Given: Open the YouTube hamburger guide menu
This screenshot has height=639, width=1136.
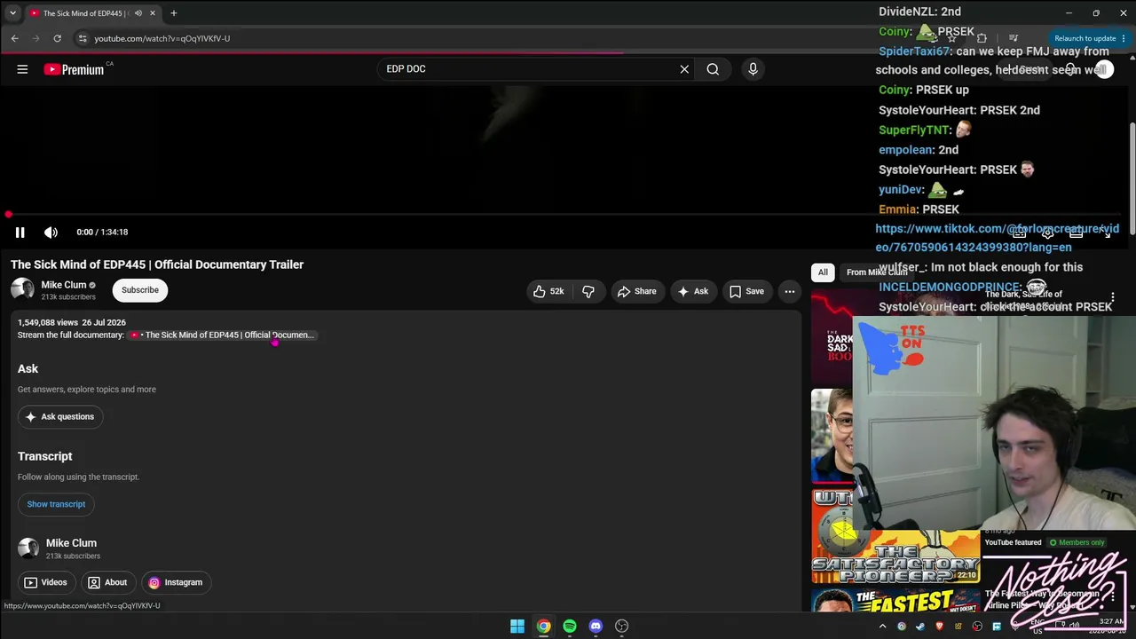Looking at the screenshot, I should [x=22, y=69].
